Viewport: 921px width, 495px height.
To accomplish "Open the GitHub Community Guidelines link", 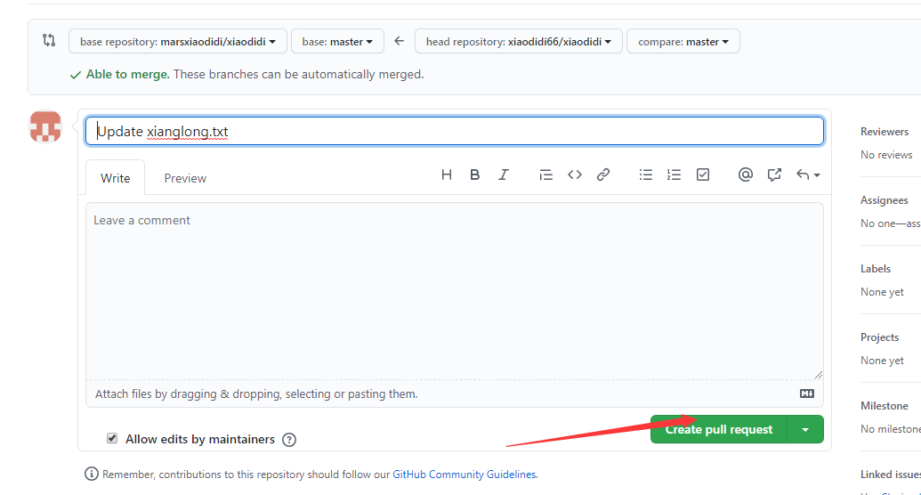I will click(x=465, y=475).
